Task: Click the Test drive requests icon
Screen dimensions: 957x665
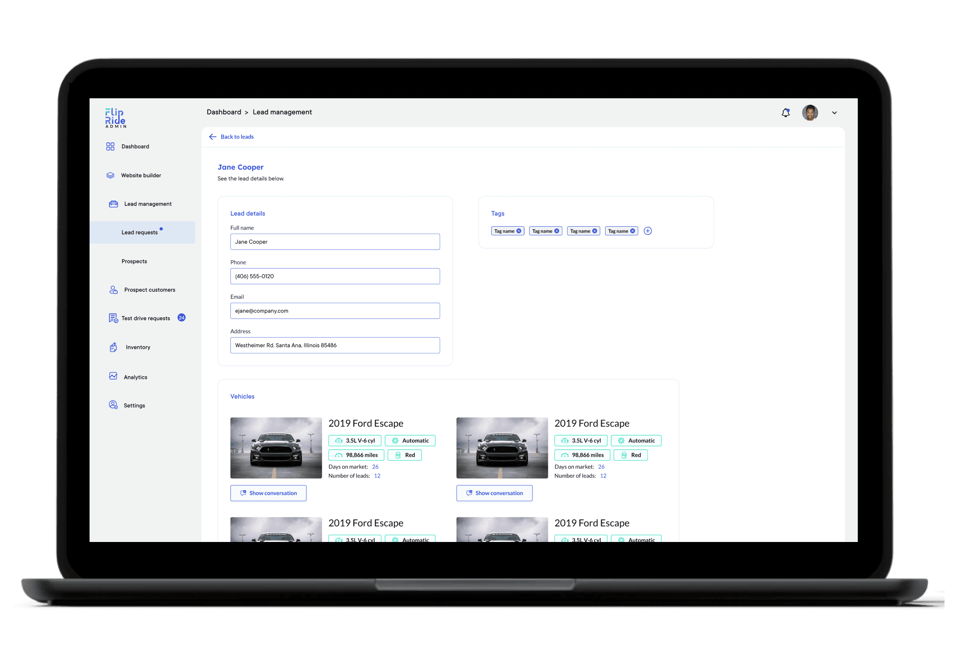Action: point(113,318)
